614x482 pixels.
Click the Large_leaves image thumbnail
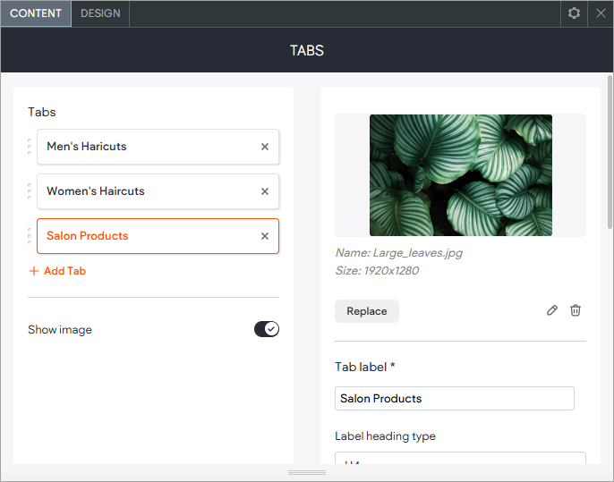460,175
